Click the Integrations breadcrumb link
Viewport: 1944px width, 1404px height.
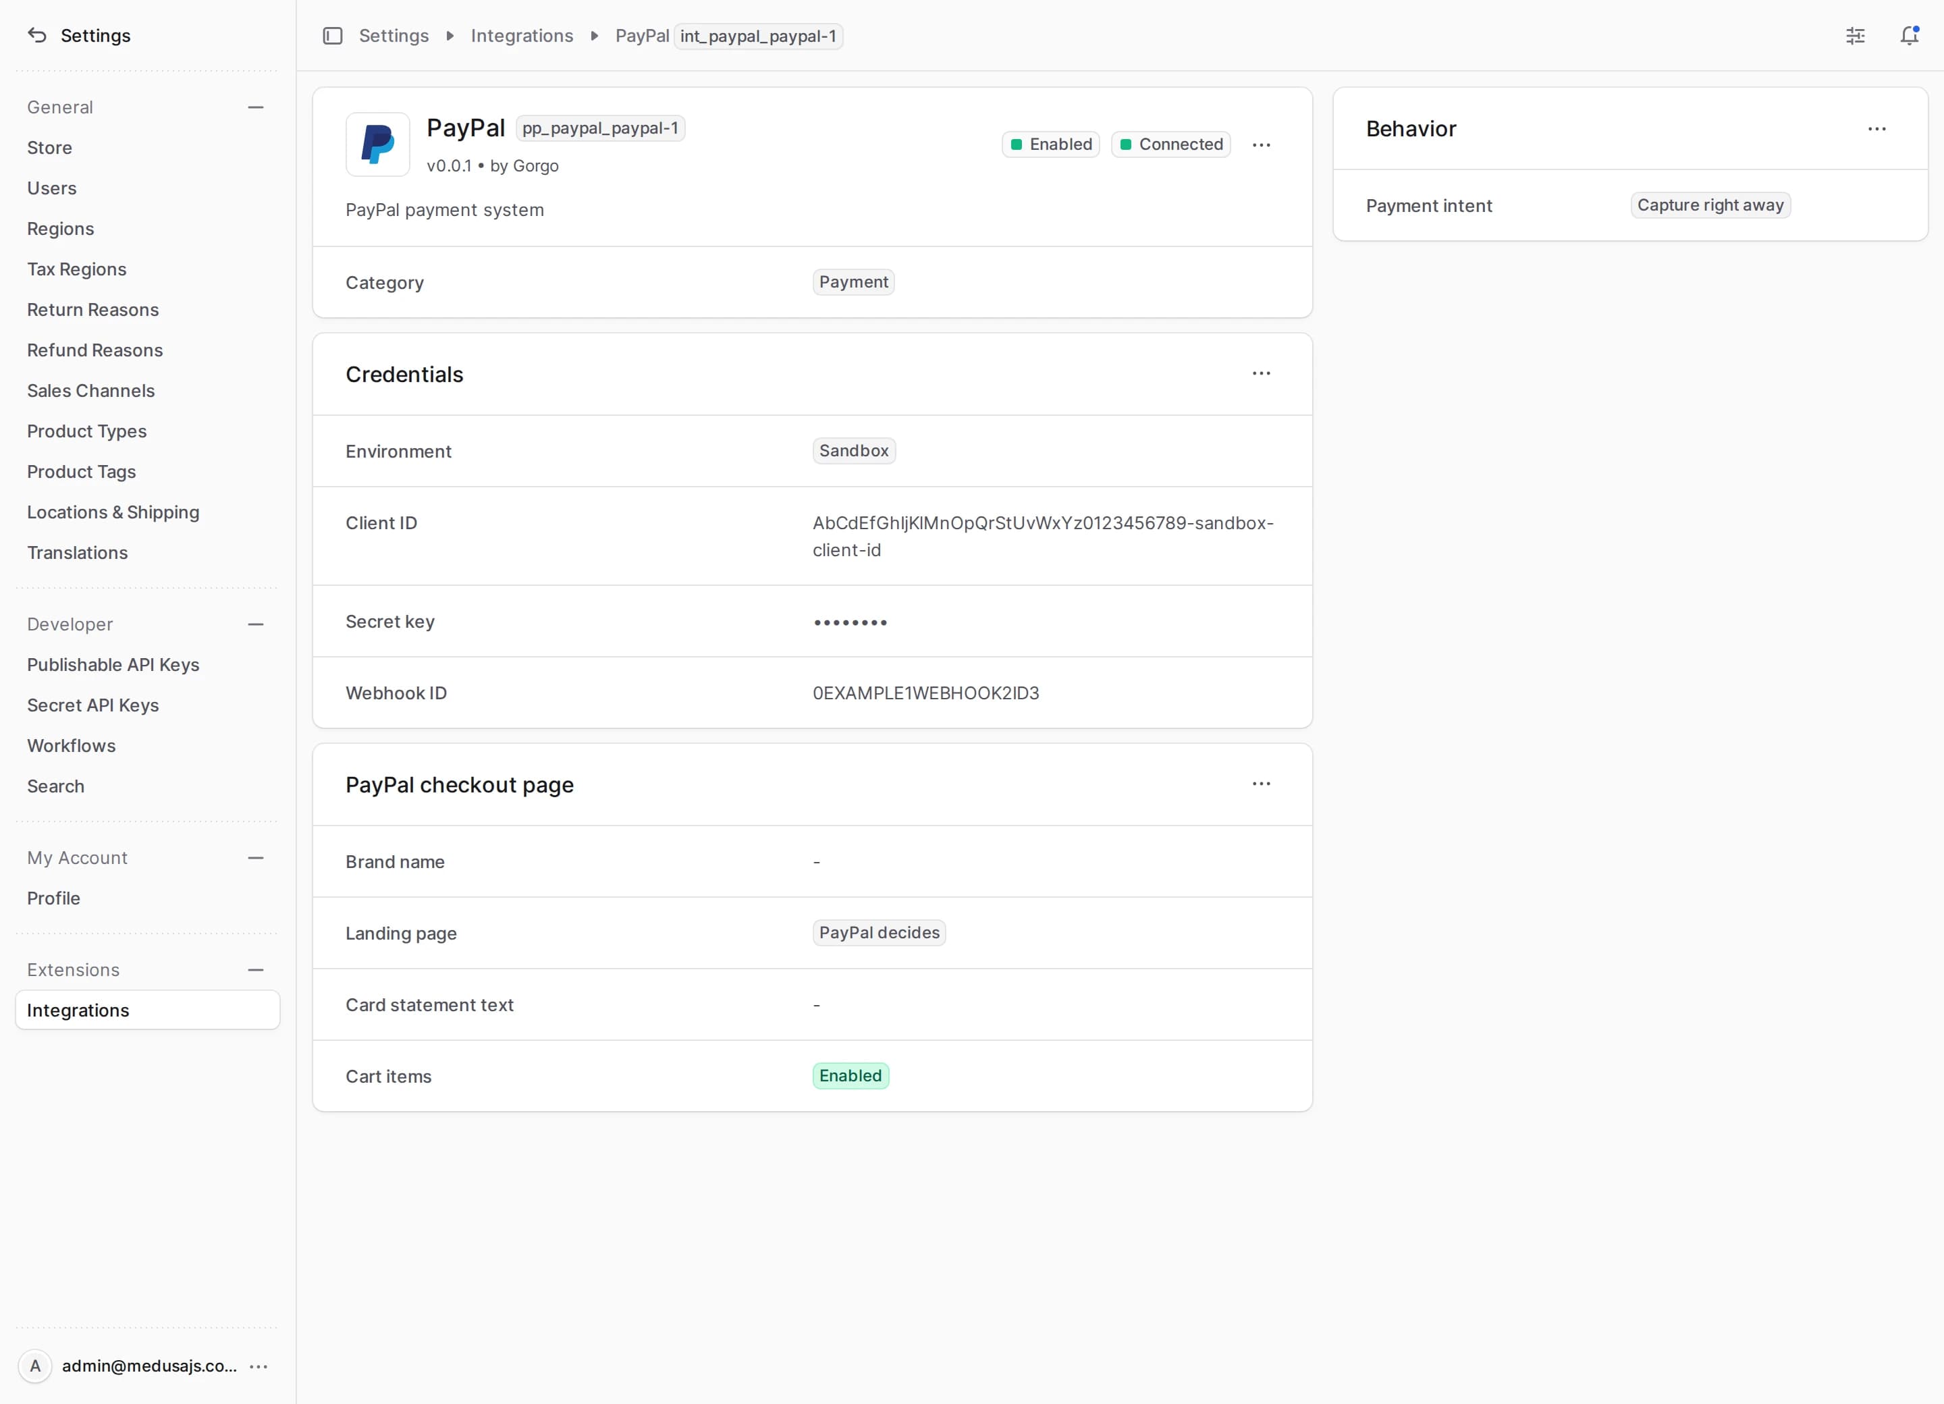(522, 36)
